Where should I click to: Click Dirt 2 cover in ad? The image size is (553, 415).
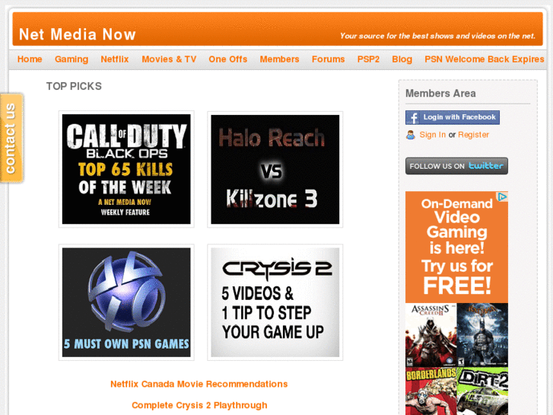(x=482, y=391)
